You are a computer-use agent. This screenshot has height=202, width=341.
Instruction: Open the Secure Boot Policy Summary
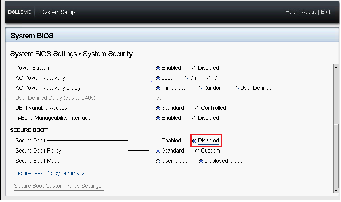50,173
